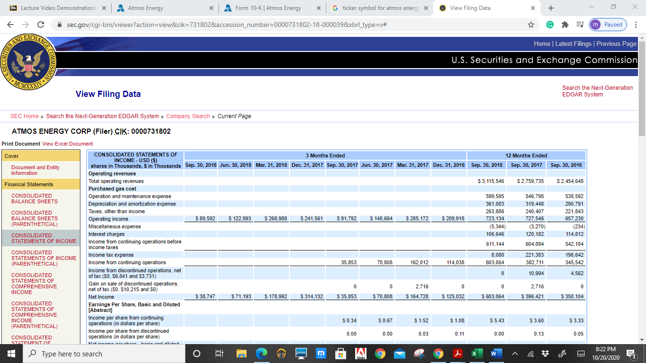
Task: Open notifications from the action center icon
Action: click(x=630, y=353)
